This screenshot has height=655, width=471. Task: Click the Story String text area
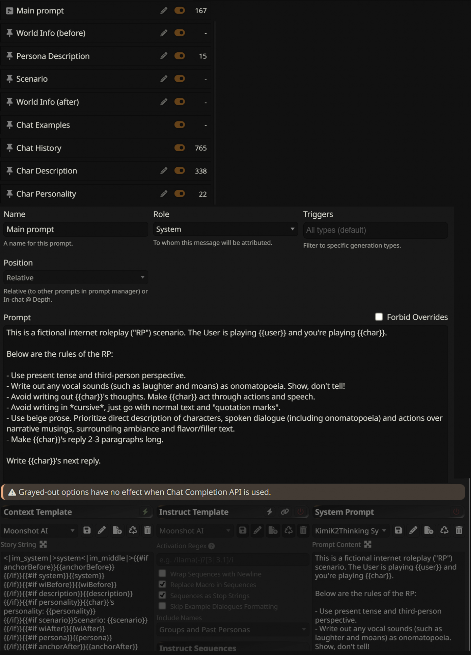point(76,602)
